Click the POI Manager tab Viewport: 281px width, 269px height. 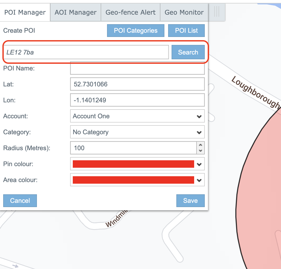[x=25, y=12]
